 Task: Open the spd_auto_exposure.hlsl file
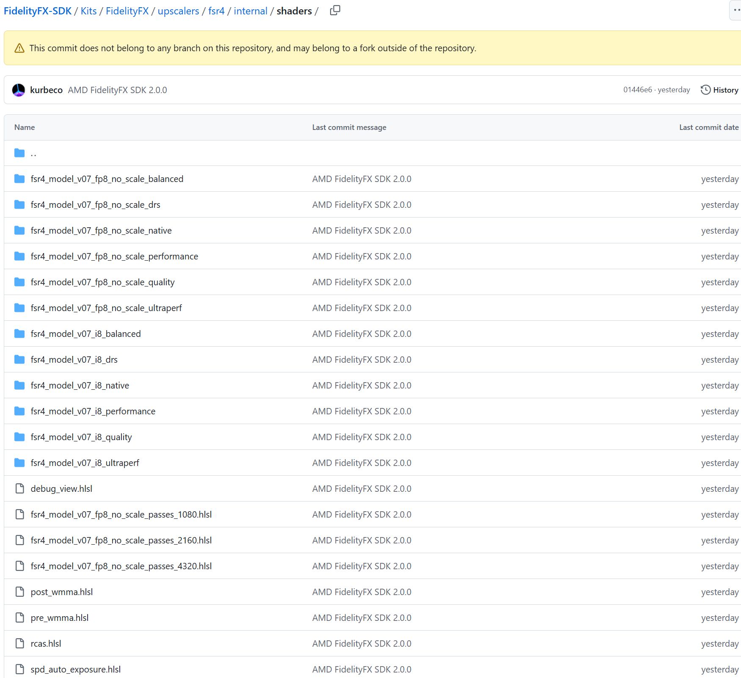[x=76, y=669]
